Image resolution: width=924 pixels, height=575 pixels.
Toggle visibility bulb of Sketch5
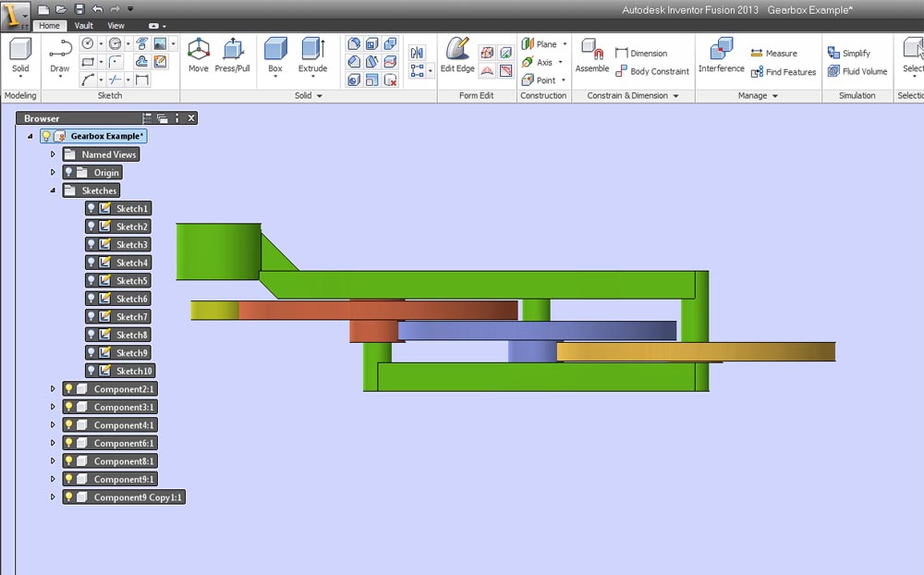click(91, 280)
